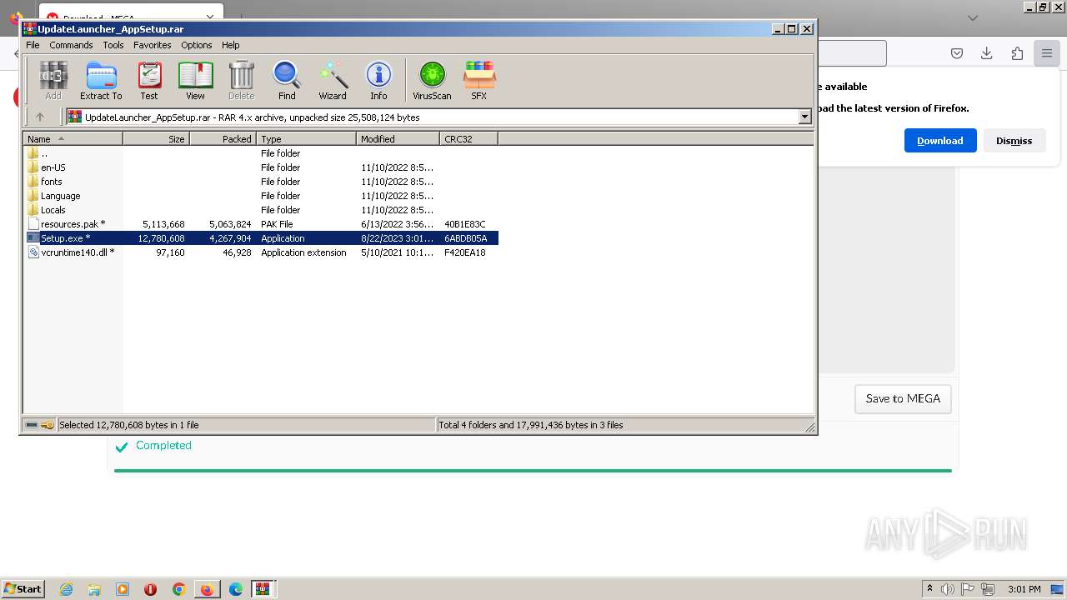Click the Extract To toolbar icon
This screenshot has height=600, width=1067.
coord(101,81)
